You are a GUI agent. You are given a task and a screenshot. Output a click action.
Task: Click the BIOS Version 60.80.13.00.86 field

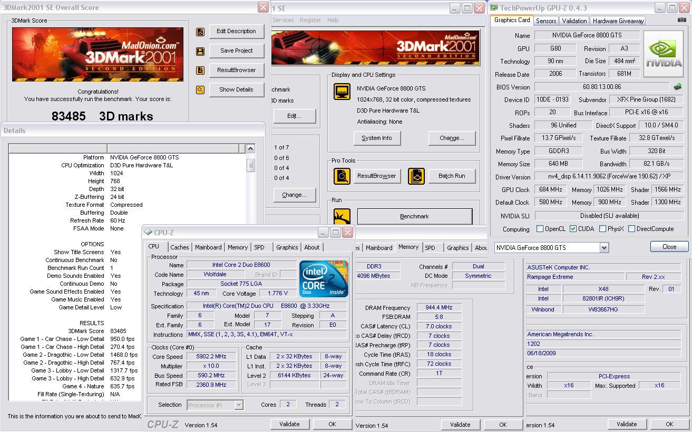(x=602, y=87)
